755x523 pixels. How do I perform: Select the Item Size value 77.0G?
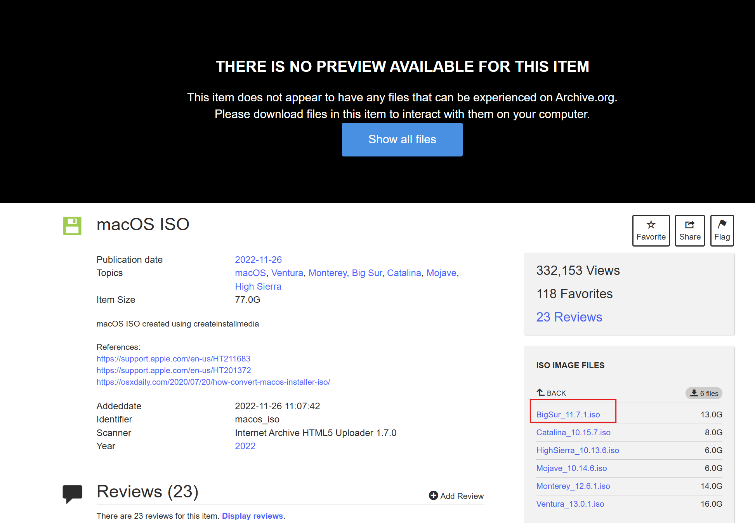click(248, 300)
